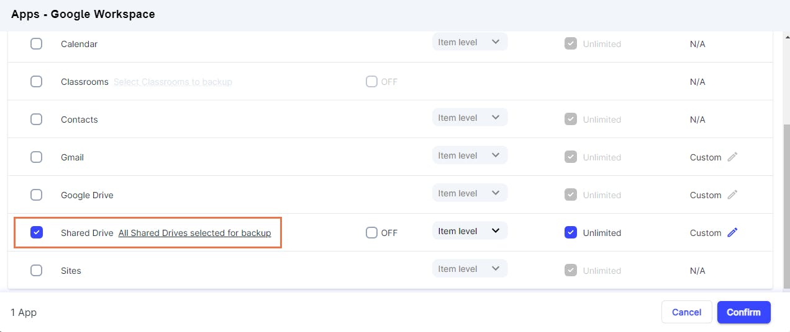Click "Select Classrooms to backup" link
The image size is (790, 332).
[173, 82]
